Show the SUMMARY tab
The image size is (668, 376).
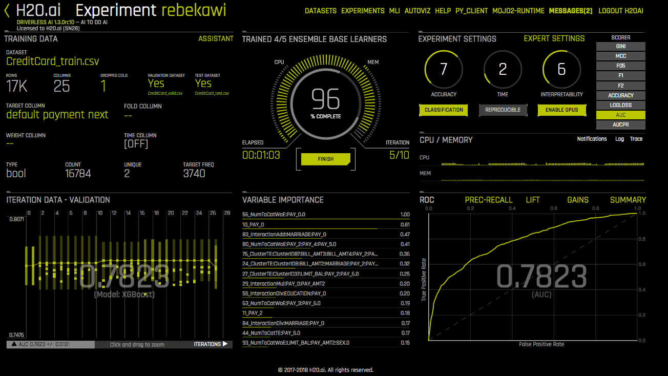[628, 200]
